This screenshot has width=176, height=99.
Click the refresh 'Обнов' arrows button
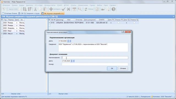[89, 9]
